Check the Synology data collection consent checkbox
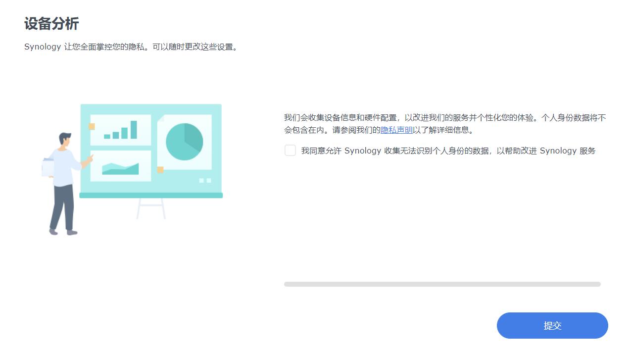 click(x=290, y=150)
